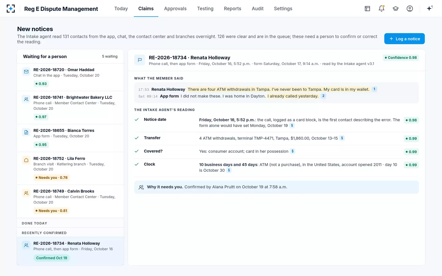Viewport: 442px width, 276px height.
Task: Open the Testing tab
Action: (205, 9)
